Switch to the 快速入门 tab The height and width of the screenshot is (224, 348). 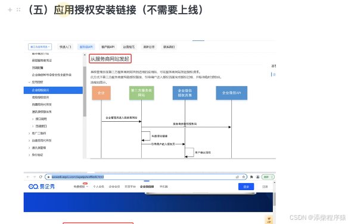point(66,47)
